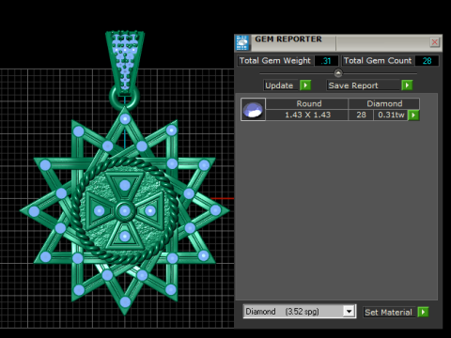Image resolution: width=451 pixels, height=338 pixels.
Task: Apply material with Set Material green arrow
Action: click(x=423, y=312)
